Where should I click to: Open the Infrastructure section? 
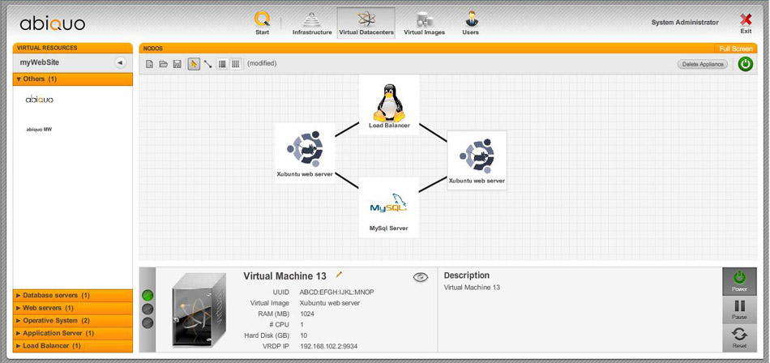[312, 23]
